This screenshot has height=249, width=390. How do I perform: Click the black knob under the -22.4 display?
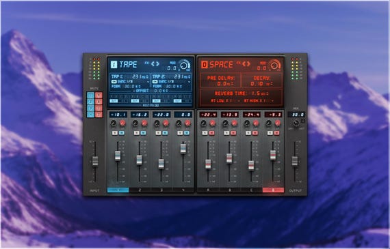click(x=203, y=123)
